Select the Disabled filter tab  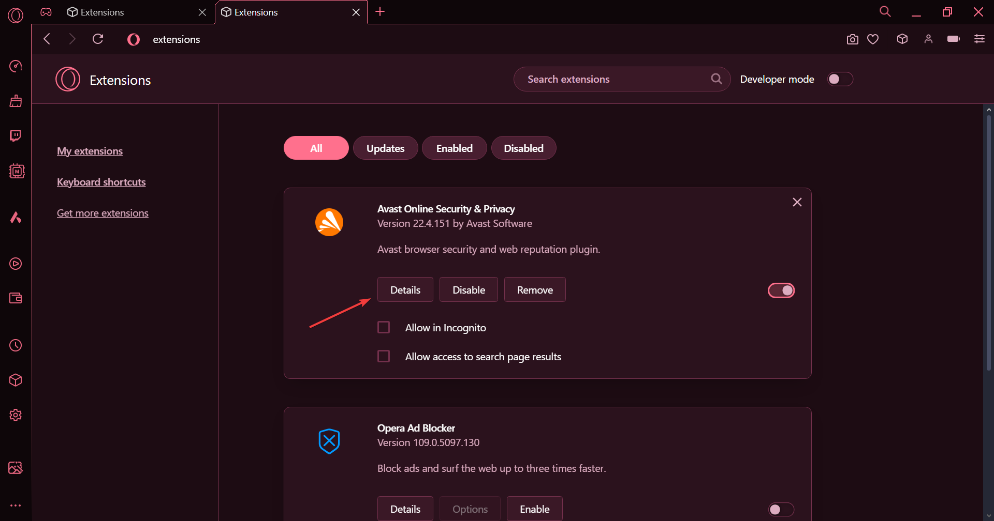524,148
